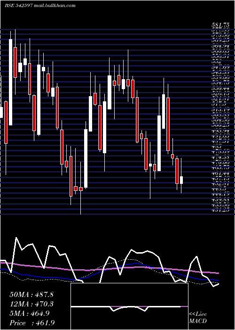Click the BSE 542597 mail.bullkhan.com title text
The height and width of the screenshot is (330, 235).
[40, 6]
